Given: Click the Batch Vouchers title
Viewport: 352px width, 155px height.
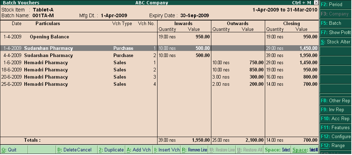Looking at the screenshot, I should (x=21, y=3).
